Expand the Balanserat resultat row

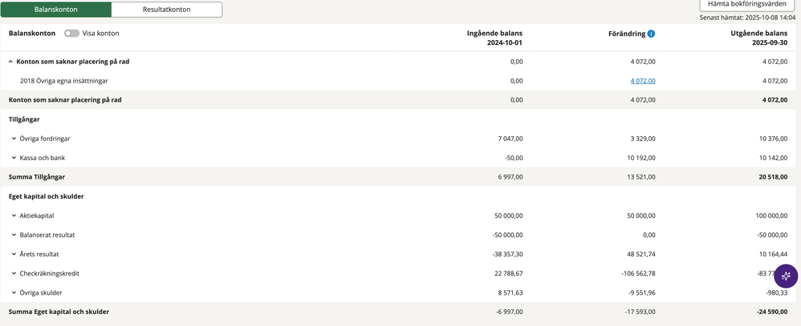coord(14,235)
